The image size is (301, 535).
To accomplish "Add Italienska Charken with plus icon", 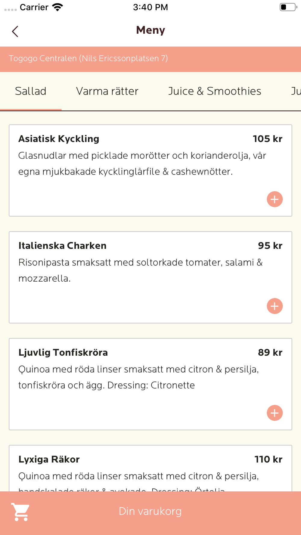I will [x=275, y=306].
